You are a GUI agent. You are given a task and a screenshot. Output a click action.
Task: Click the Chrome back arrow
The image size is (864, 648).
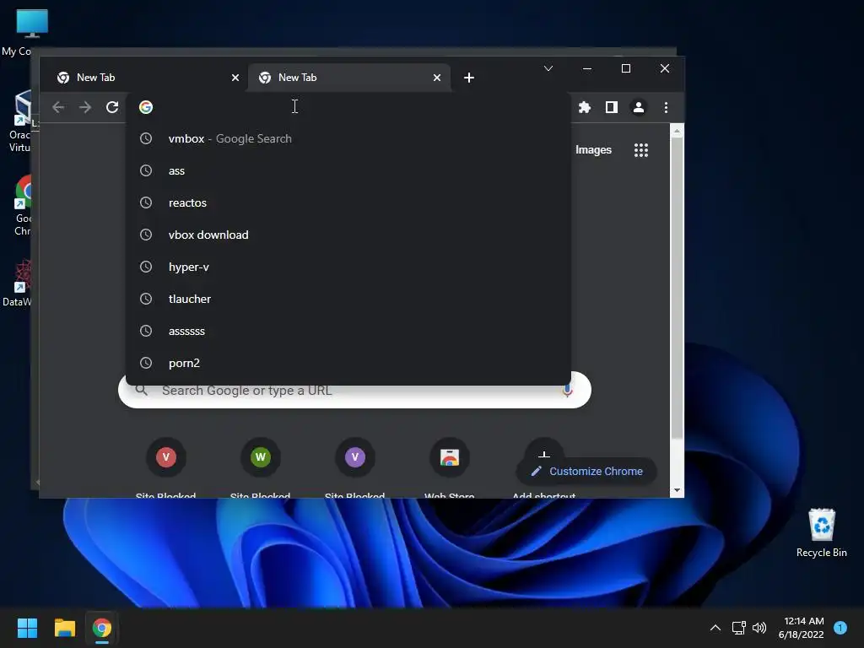point(58,107)
